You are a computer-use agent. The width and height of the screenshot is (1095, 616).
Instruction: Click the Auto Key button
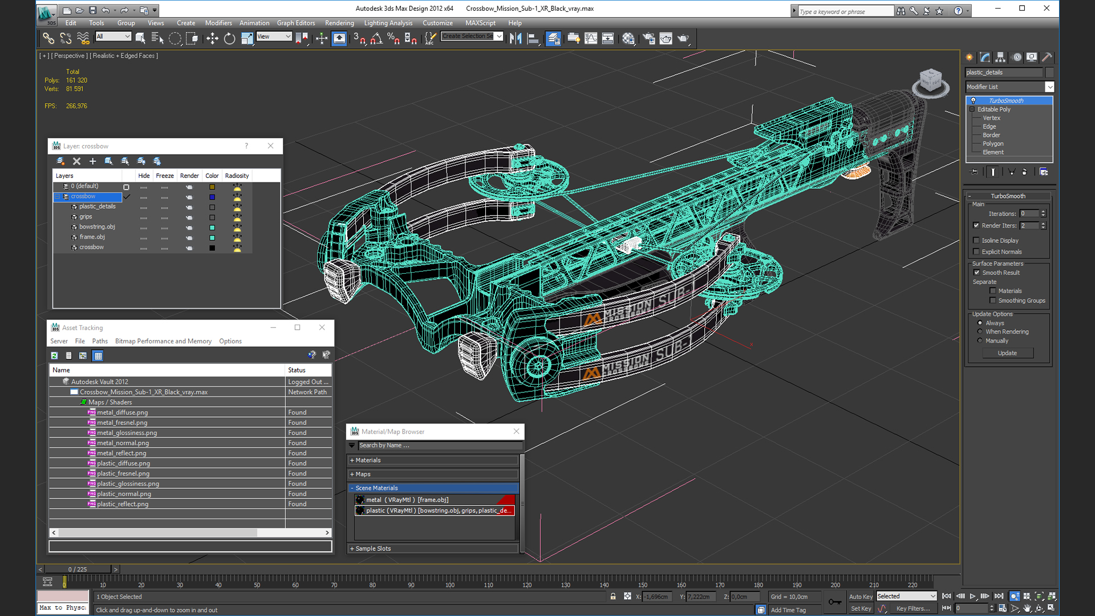tap(860, 597)
